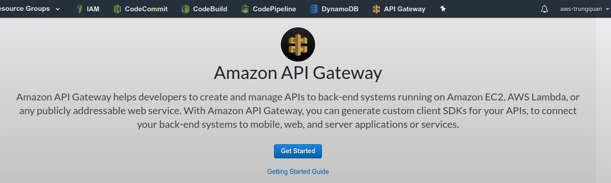Screen dimensions: 611x183
Task: Open the notifications bell
Action: [x=544, y=9]
